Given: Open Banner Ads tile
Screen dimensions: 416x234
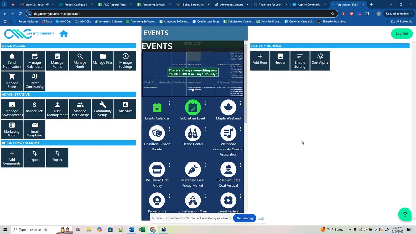Looking at the screenshot, I should tap(34, 109).
